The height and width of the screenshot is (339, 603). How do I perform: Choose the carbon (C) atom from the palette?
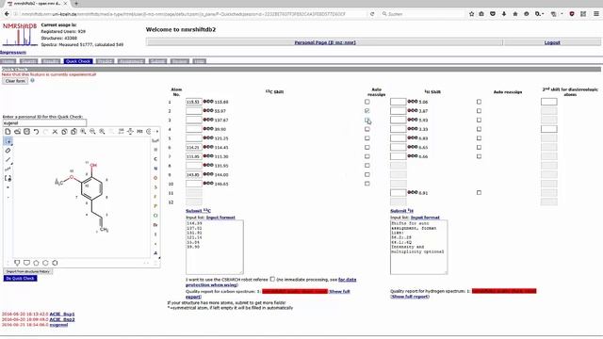(155, 159)
